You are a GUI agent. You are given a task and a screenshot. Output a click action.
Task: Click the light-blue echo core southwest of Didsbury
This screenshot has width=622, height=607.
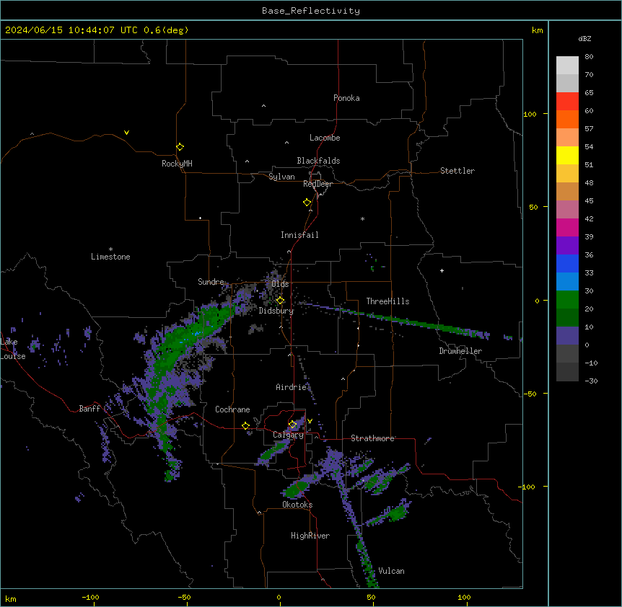[195, 334]
